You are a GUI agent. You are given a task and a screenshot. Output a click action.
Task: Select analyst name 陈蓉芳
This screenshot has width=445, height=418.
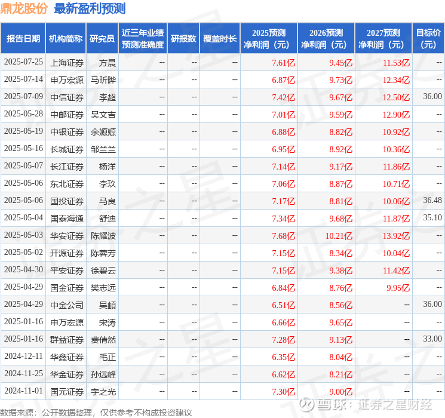103,253
